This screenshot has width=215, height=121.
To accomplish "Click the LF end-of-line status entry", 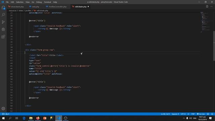I will click(x=188, y=114).
